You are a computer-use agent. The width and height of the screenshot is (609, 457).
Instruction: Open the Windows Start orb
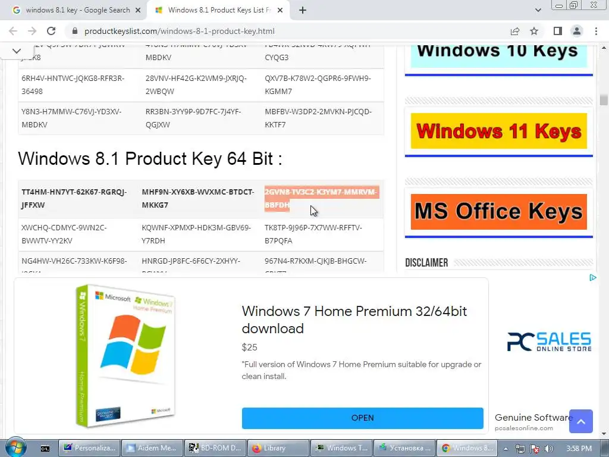(16, 447)
